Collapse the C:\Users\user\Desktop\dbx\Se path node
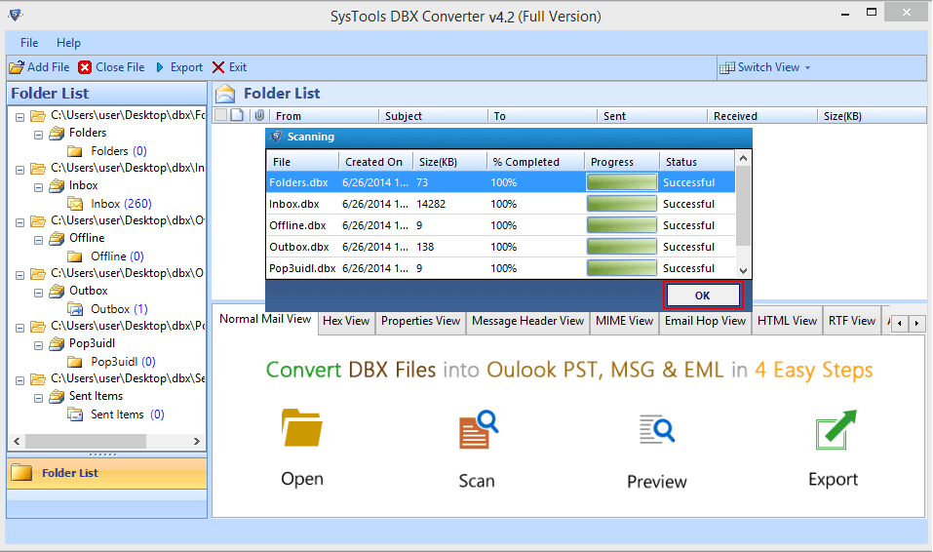Screen dimensions: 933x552 tap(19, 380)
